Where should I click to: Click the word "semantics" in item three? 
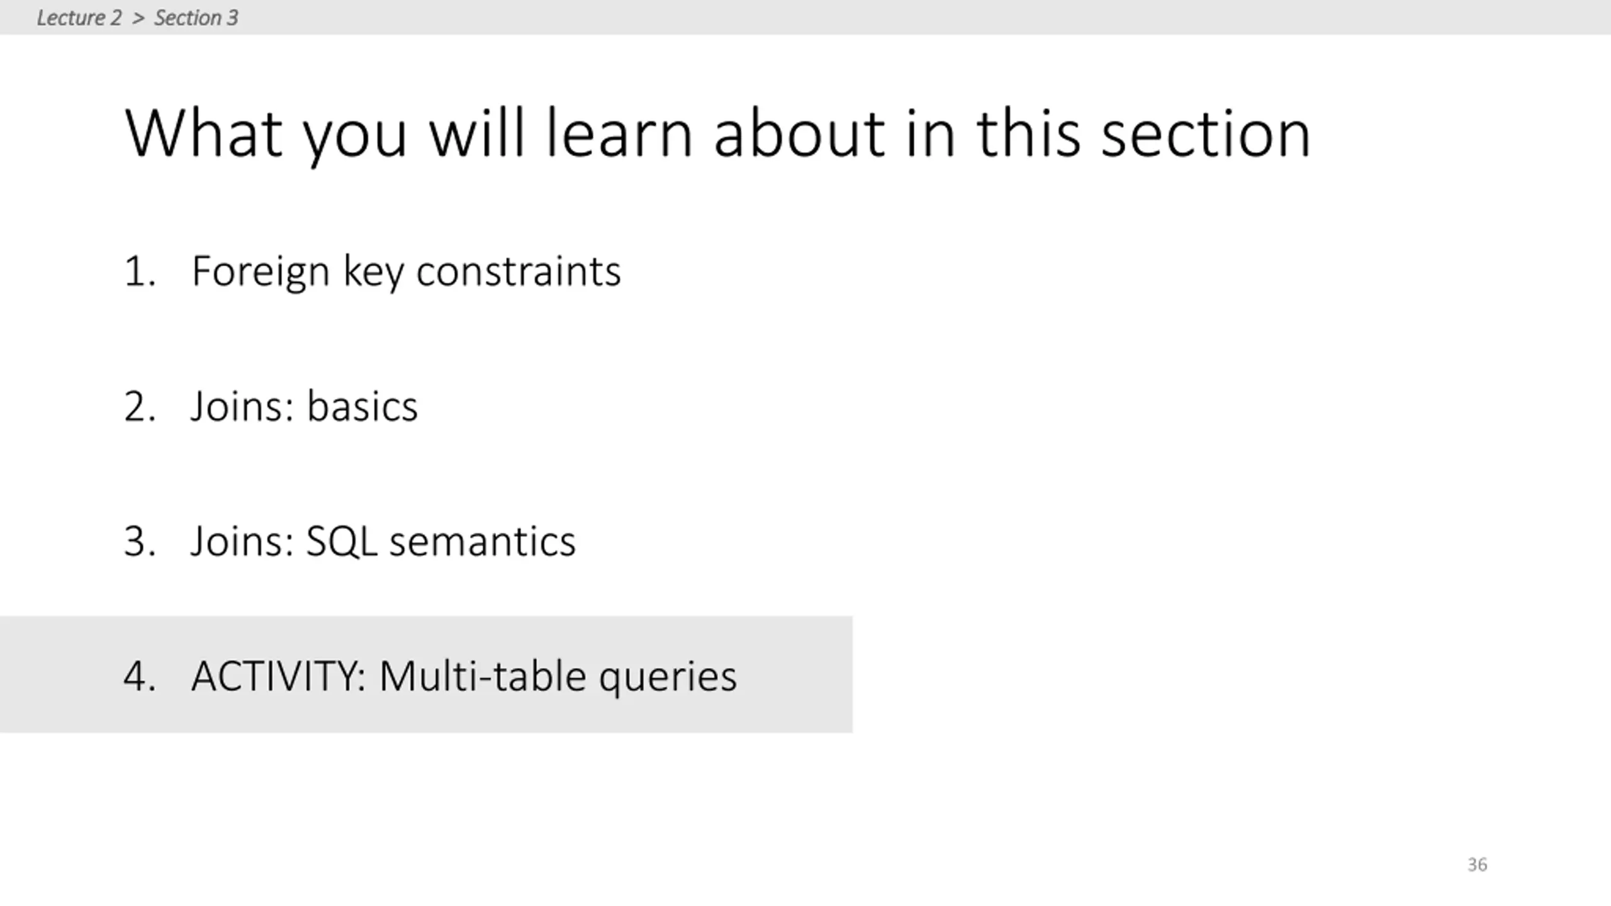pyautogui.click(x=483, y=542)
